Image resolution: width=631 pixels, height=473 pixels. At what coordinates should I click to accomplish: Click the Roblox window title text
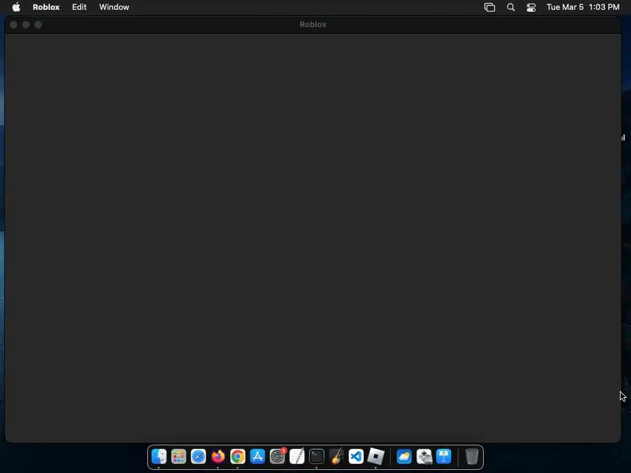[x=312, y=25]
